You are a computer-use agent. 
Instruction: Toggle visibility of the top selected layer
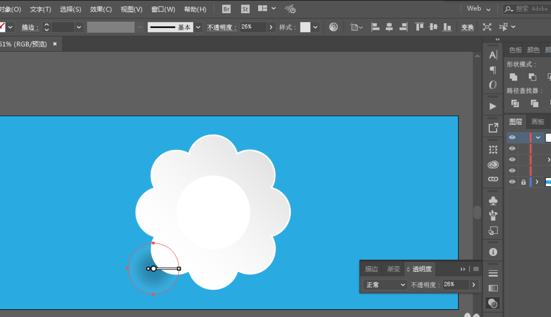click(x=512, y=137)
